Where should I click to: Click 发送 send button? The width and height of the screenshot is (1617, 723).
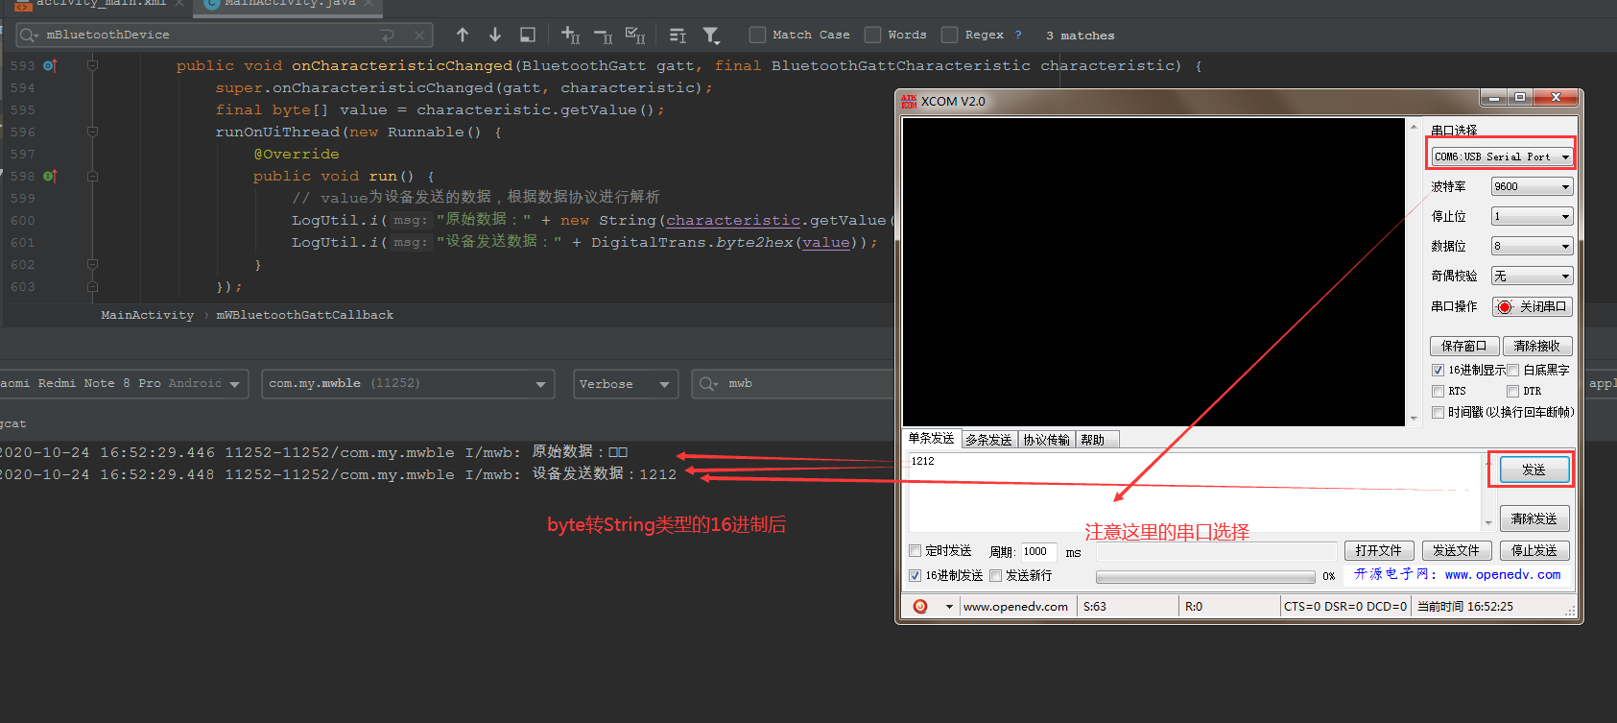tap(1534, 470)
